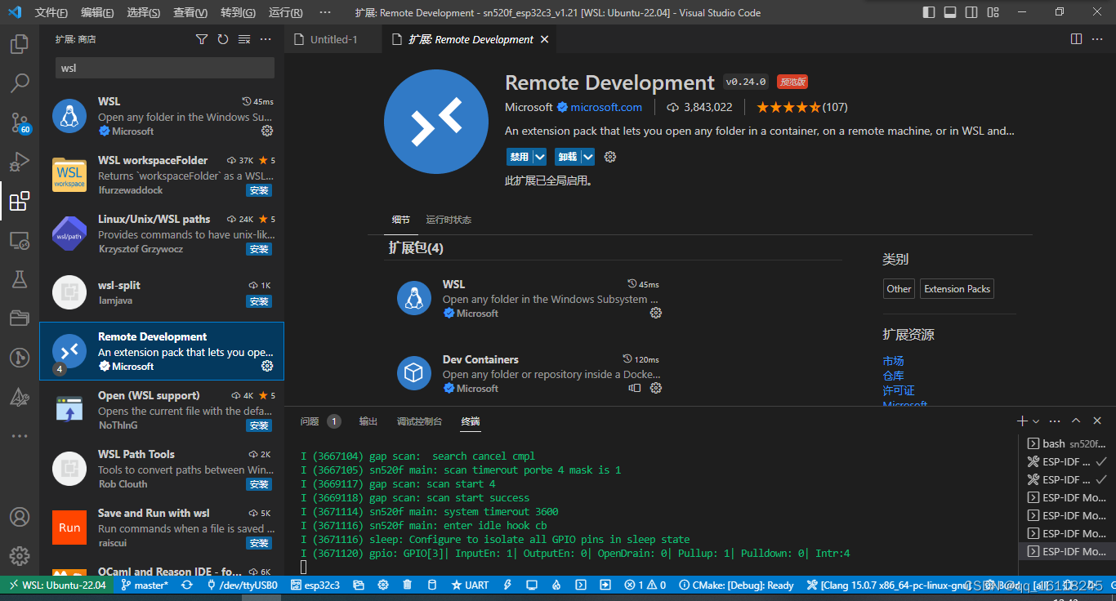The width and height of the screenshot is (1116, 601).
Task: Open the 文件(F) menu
Action: pyautogui.click(x=51, y=12)
